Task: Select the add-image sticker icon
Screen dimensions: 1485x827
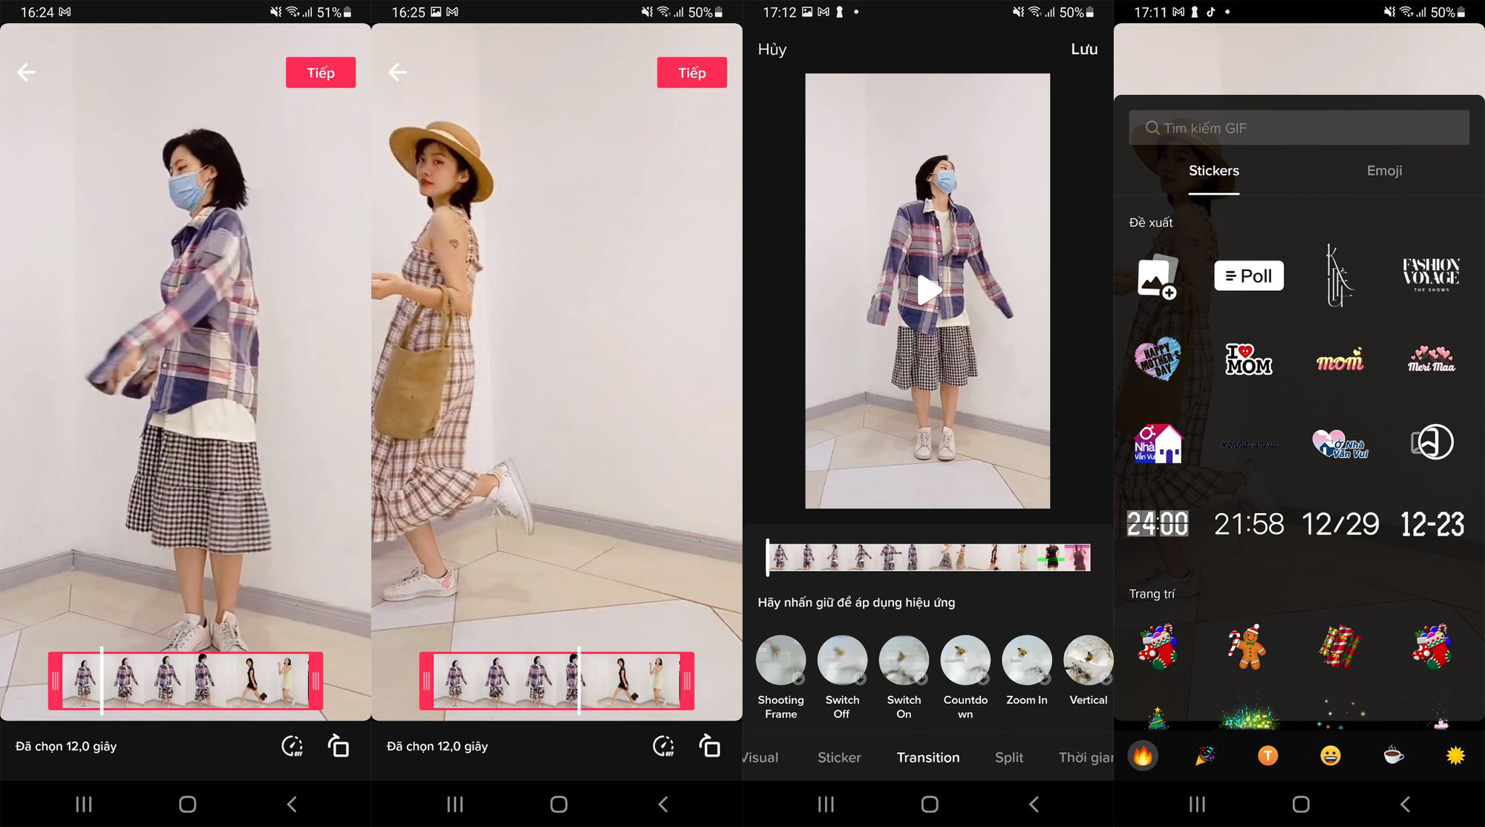Action: pyautogui.click(x=1158, y=277)
